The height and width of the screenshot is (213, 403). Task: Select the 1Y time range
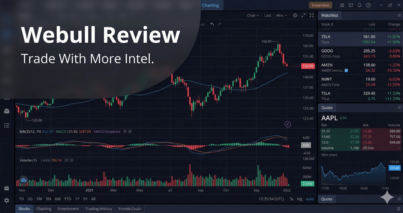77,199
